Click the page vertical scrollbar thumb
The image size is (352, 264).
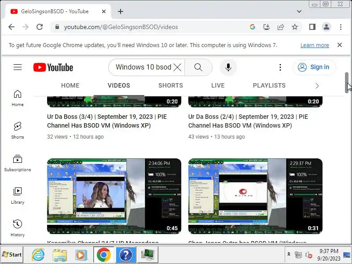347,83
